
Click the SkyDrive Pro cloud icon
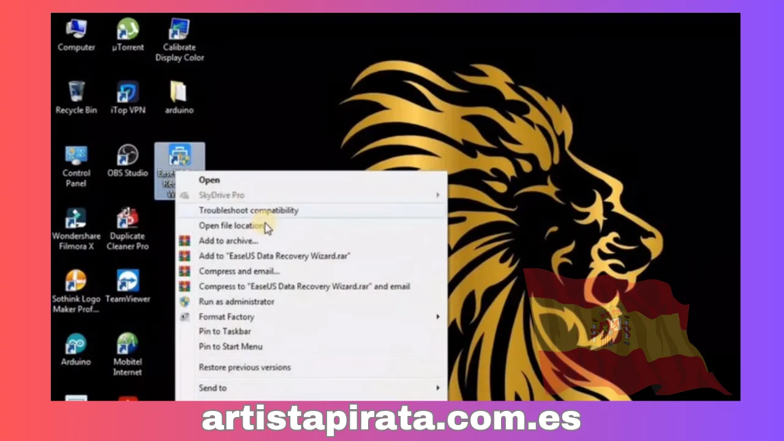pyautogui.click(x=184, y=195)
